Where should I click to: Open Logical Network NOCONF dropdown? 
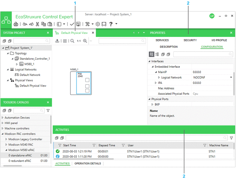click(x=231, y=77)
